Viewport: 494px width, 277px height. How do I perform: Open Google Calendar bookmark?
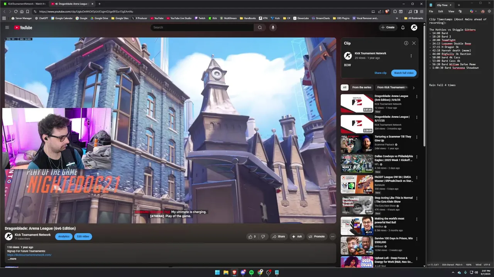tap(62, 18)
